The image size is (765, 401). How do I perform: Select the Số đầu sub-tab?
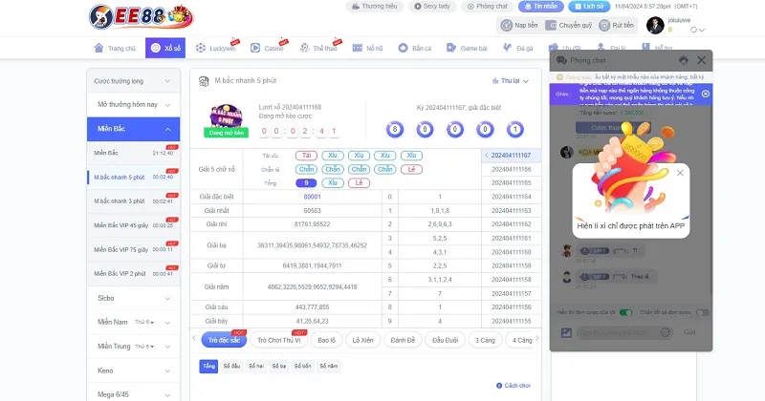click(x=231, y=366)
